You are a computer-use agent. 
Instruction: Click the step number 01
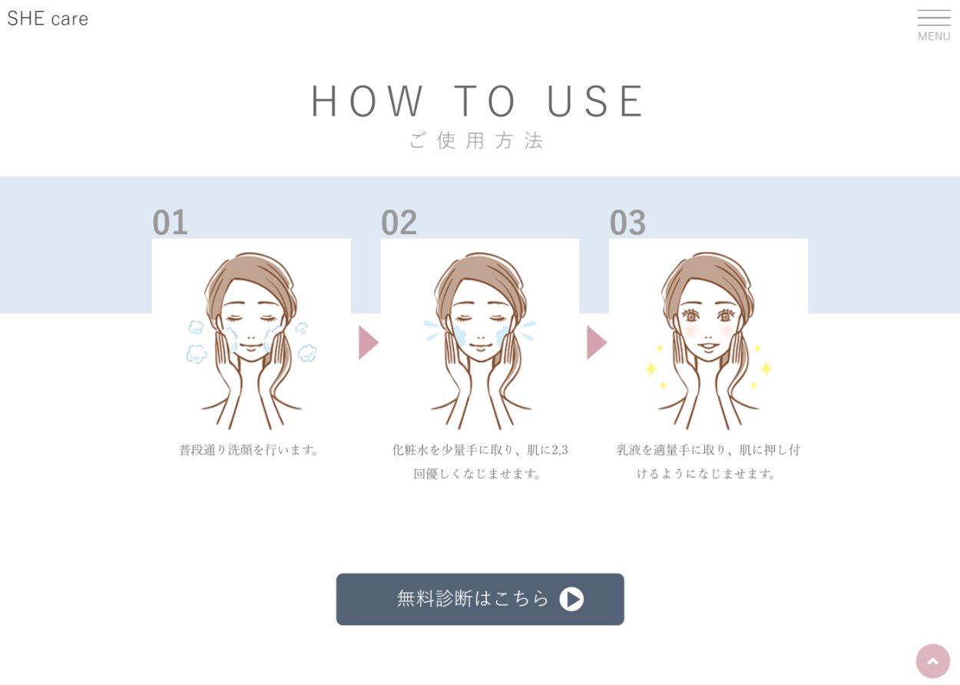pyautogui.click(x=170, y=223)
